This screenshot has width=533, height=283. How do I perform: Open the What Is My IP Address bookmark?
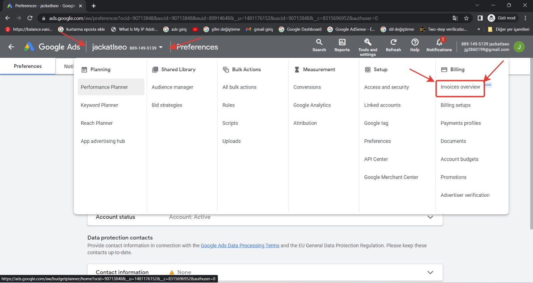134,29
